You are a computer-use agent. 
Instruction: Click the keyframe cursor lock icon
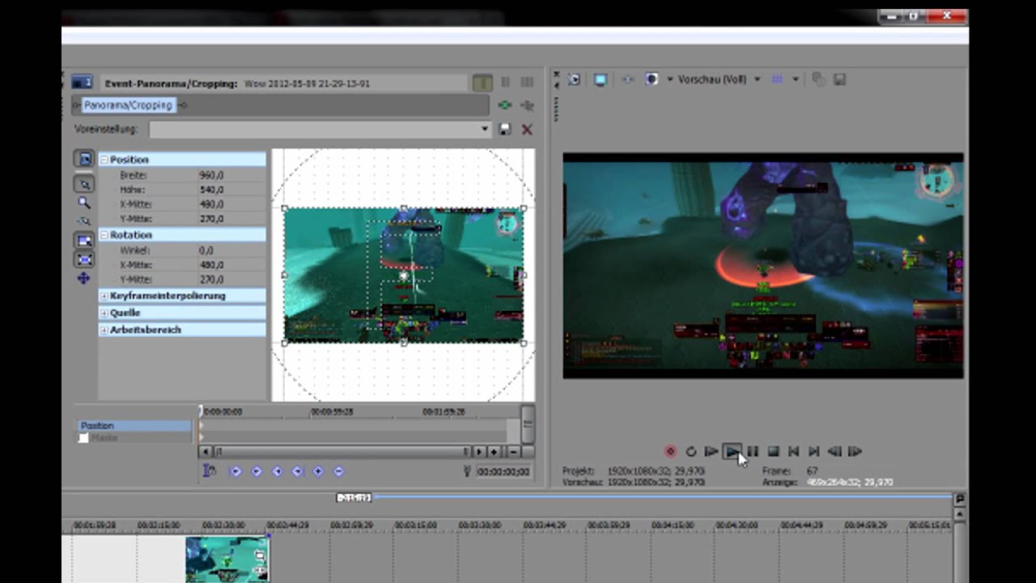coord(210,471)
